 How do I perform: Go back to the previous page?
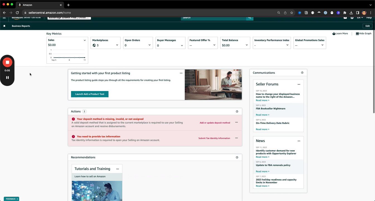pyautogui.click(x=4, y=13)
